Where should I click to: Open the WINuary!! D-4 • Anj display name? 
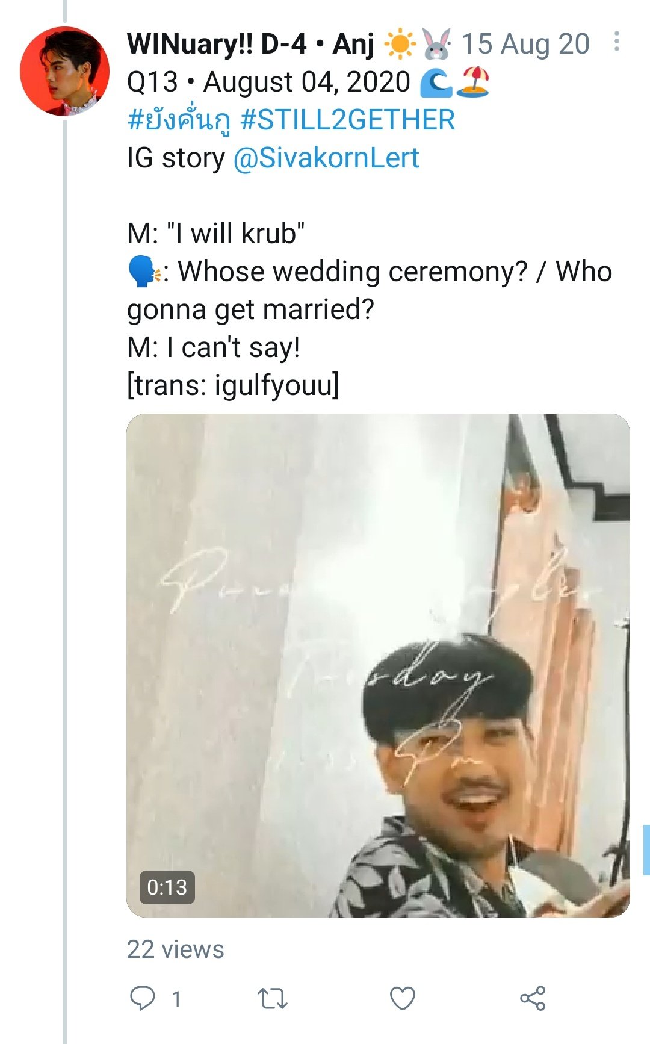(x=250, y=44)
